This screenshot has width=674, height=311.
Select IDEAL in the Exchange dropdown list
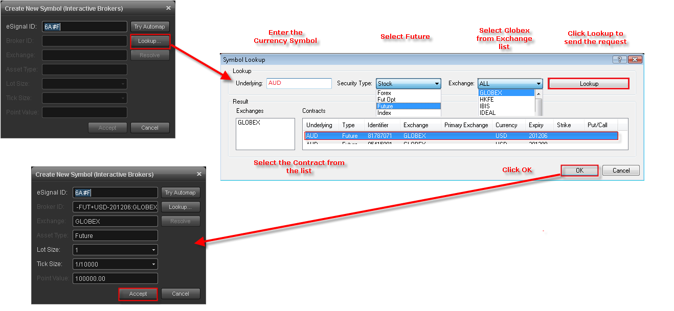tap(506, 113)
